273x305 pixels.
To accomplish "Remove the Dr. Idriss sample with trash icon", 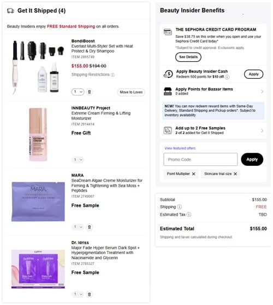I will coord(90,294).
